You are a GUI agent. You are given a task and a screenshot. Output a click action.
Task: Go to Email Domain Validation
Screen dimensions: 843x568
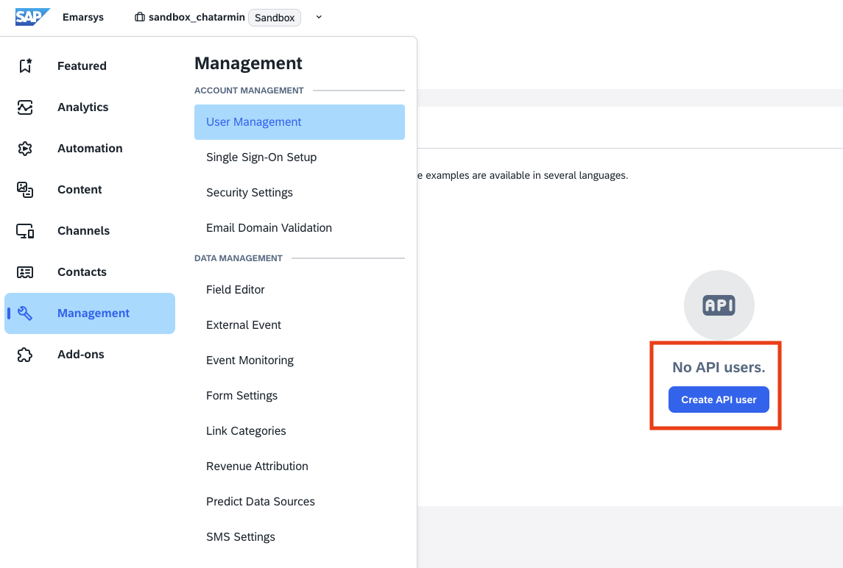tap(269, 228)
